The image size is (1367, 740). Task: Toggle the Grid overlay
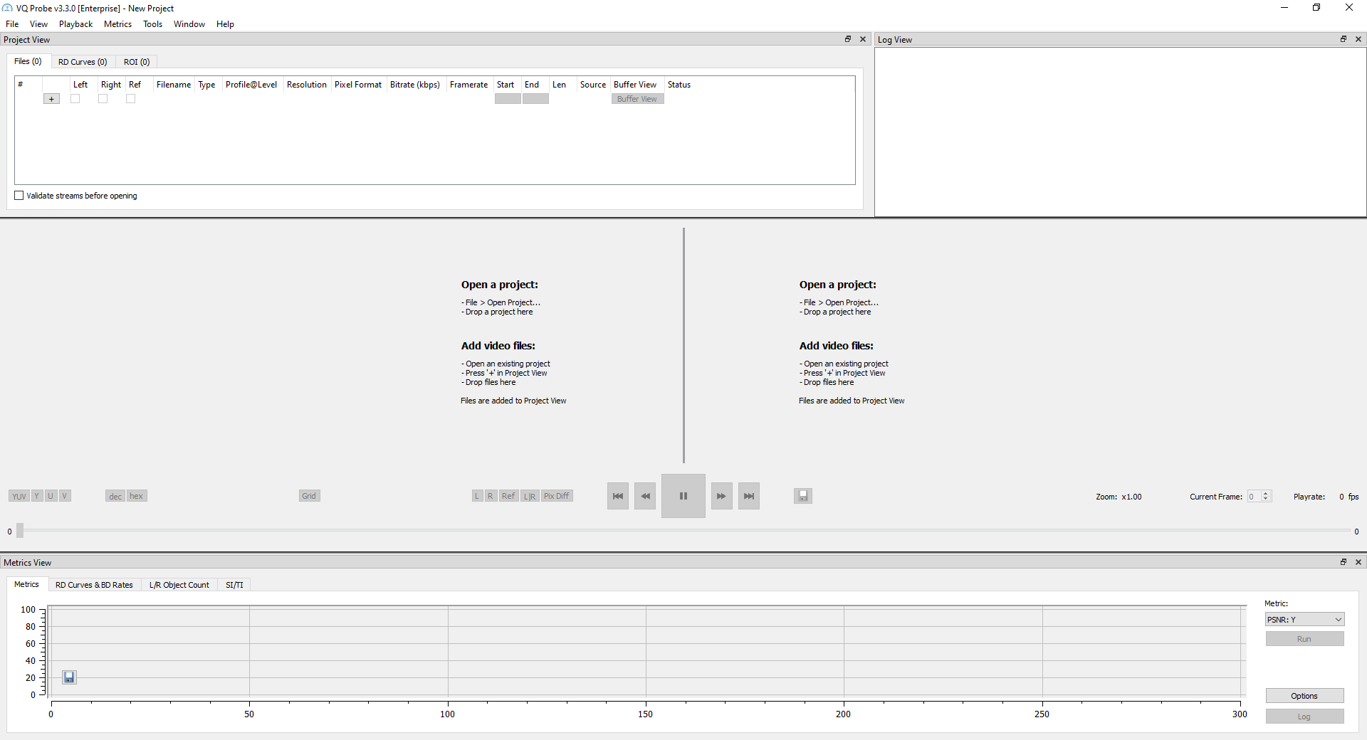309,496
